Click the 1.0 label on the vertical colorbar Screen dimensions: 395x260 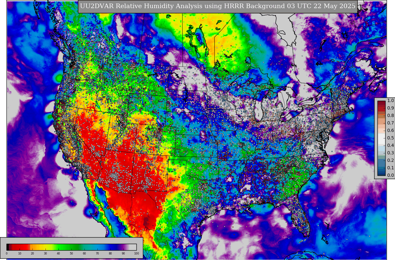click(x=390, y=101)
